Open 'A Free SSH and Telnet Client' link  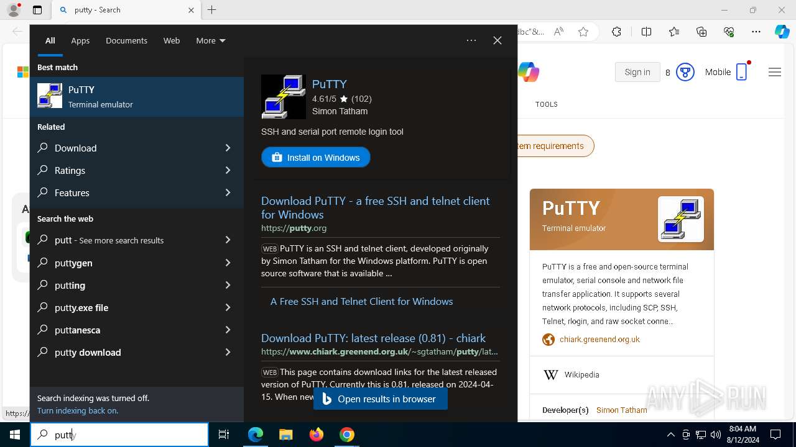click(361, 301)
